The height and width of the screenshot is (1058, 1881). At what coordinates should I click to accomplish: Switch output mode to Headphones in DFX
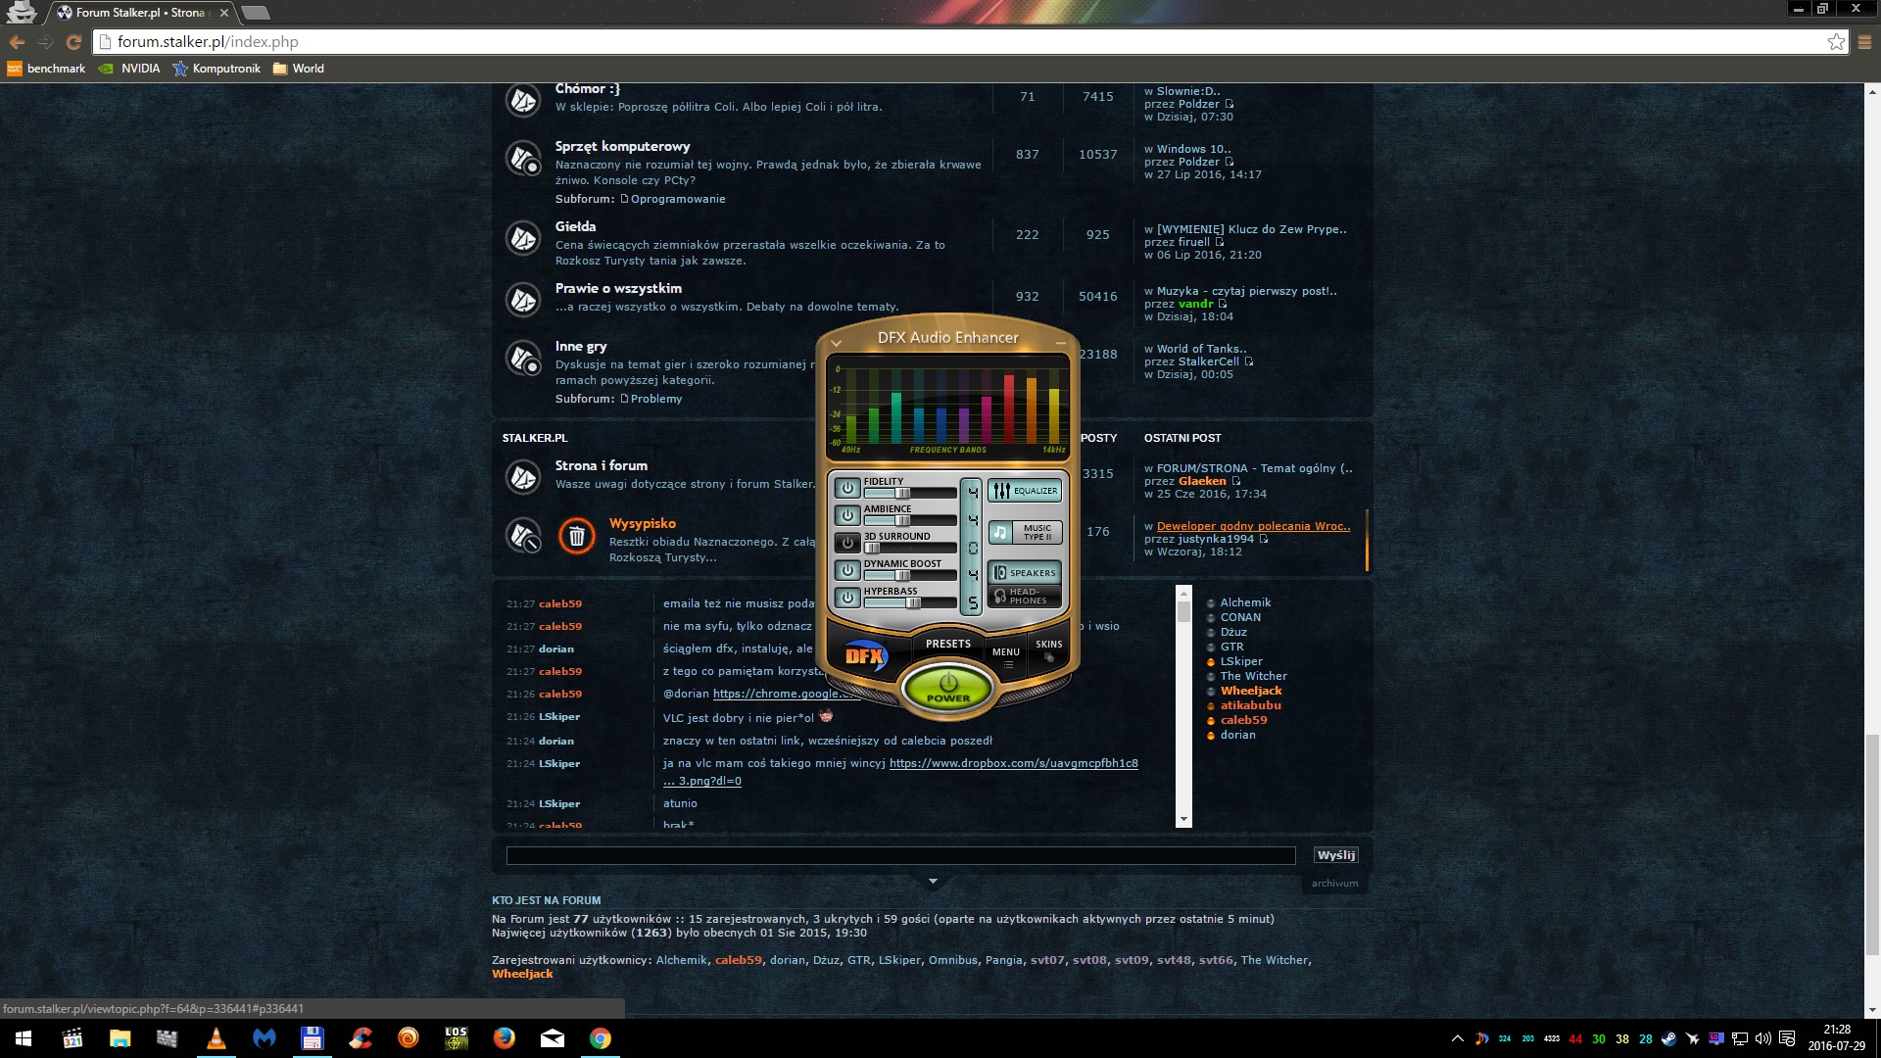(x=1025, y=596)
